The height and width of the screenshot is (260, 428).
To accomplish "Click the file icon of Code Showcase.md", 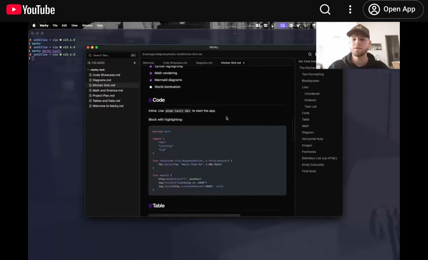I will pyautogui.click(x=90, y=75).
